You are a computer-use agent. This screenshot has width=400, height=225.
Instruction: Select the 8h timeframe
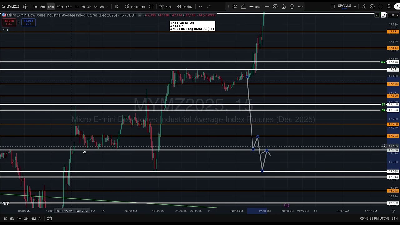(102, 7)
